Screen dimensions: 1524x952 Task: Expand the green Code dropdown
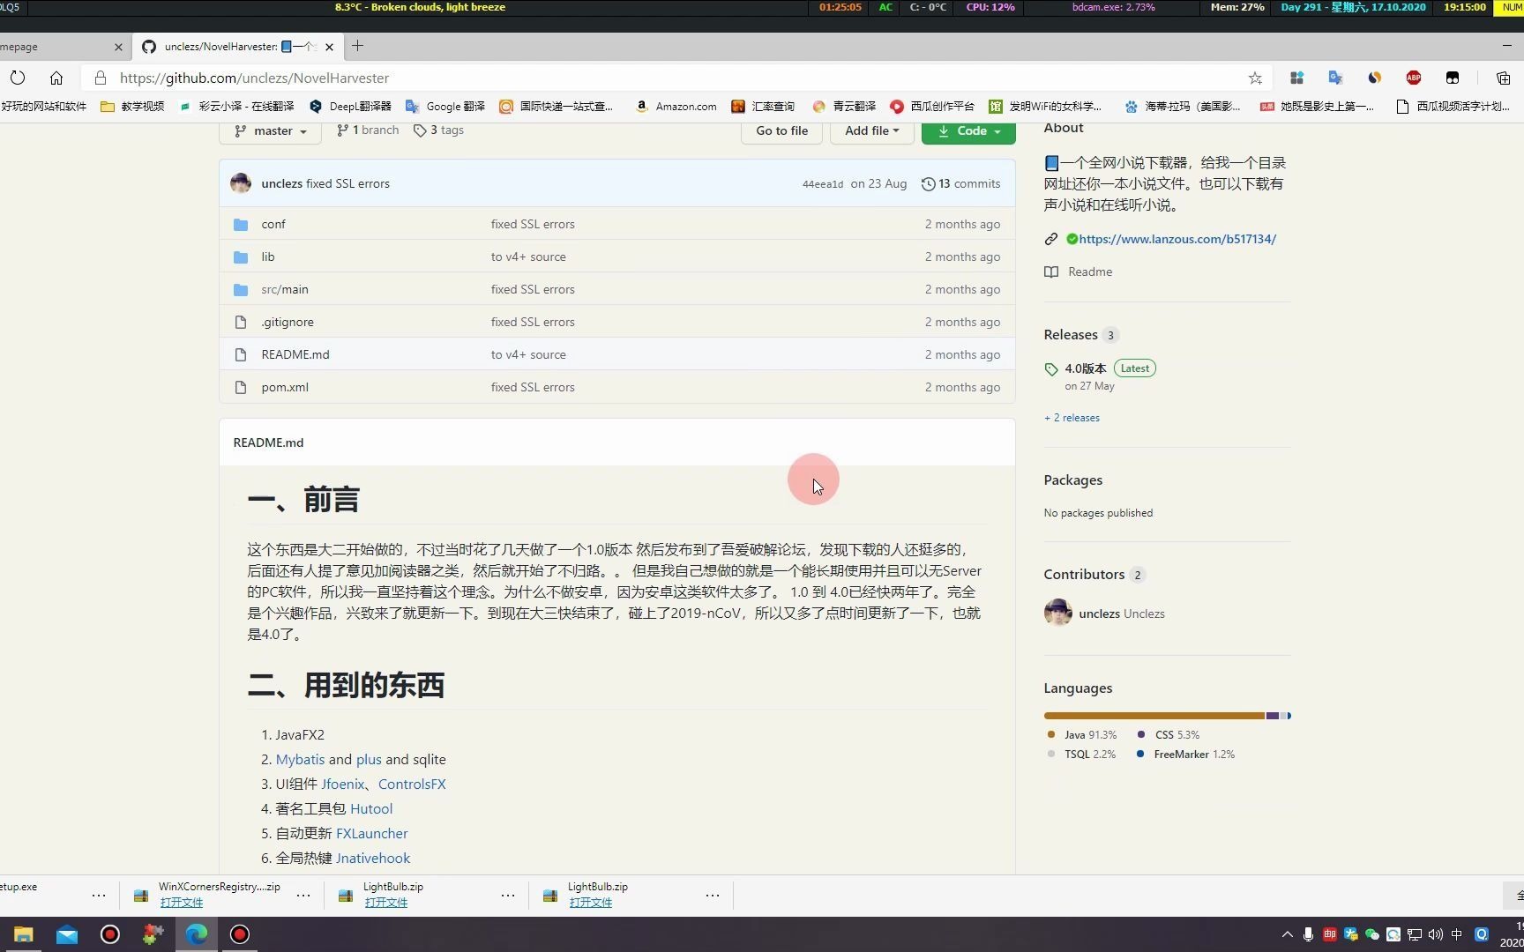(967, 130)
